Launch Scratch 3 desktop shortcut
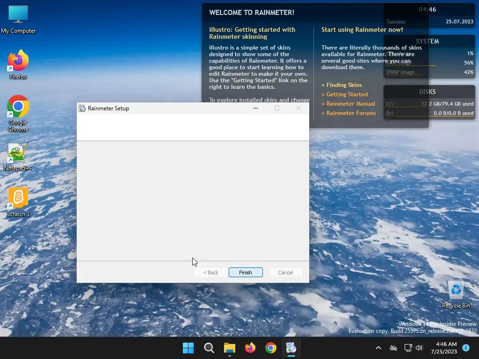 point(18,202)
